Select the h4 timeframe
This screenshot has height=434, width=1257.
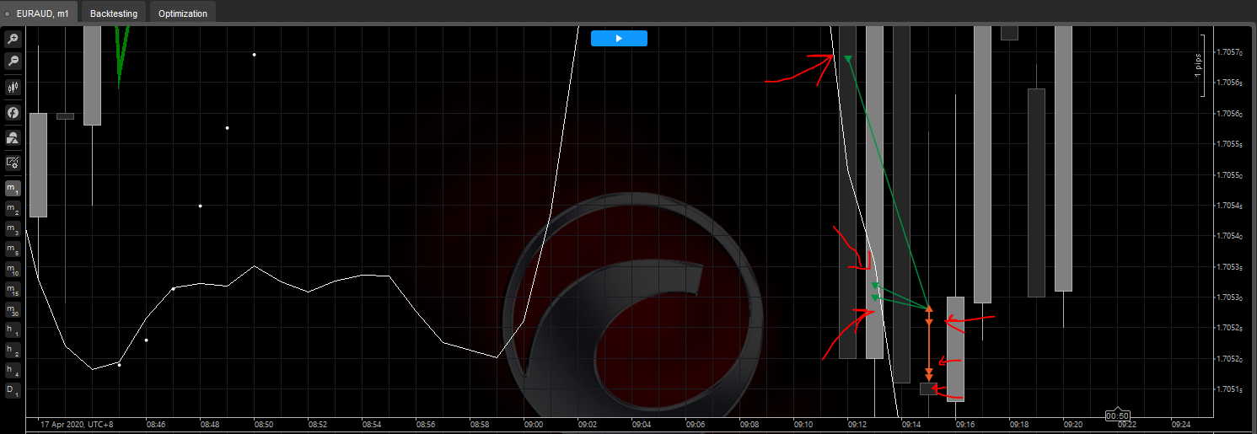[13, 371]
